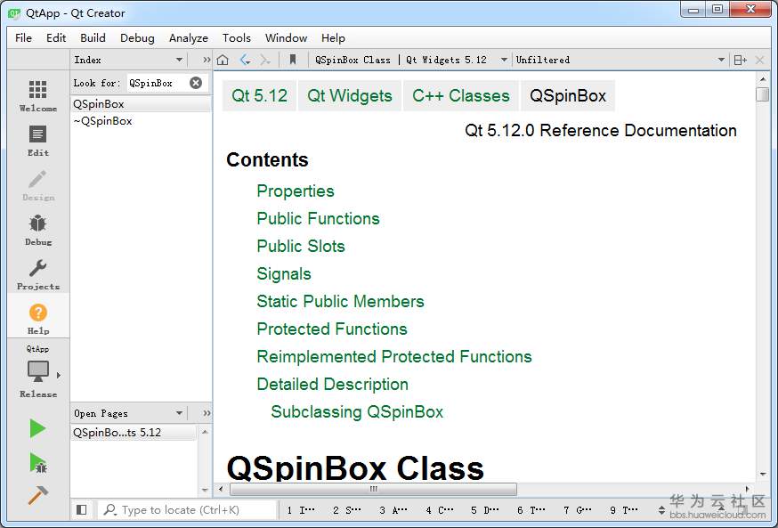Open the Tools menu
This screenshot has height=528, width=778.
(x=236, y=37)
